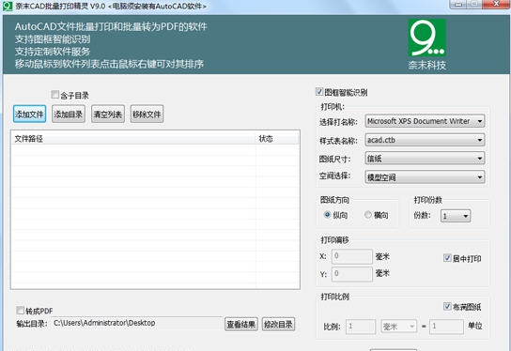Click the 添加目录 button
The image size is (511, 351).
pos(69,114)
